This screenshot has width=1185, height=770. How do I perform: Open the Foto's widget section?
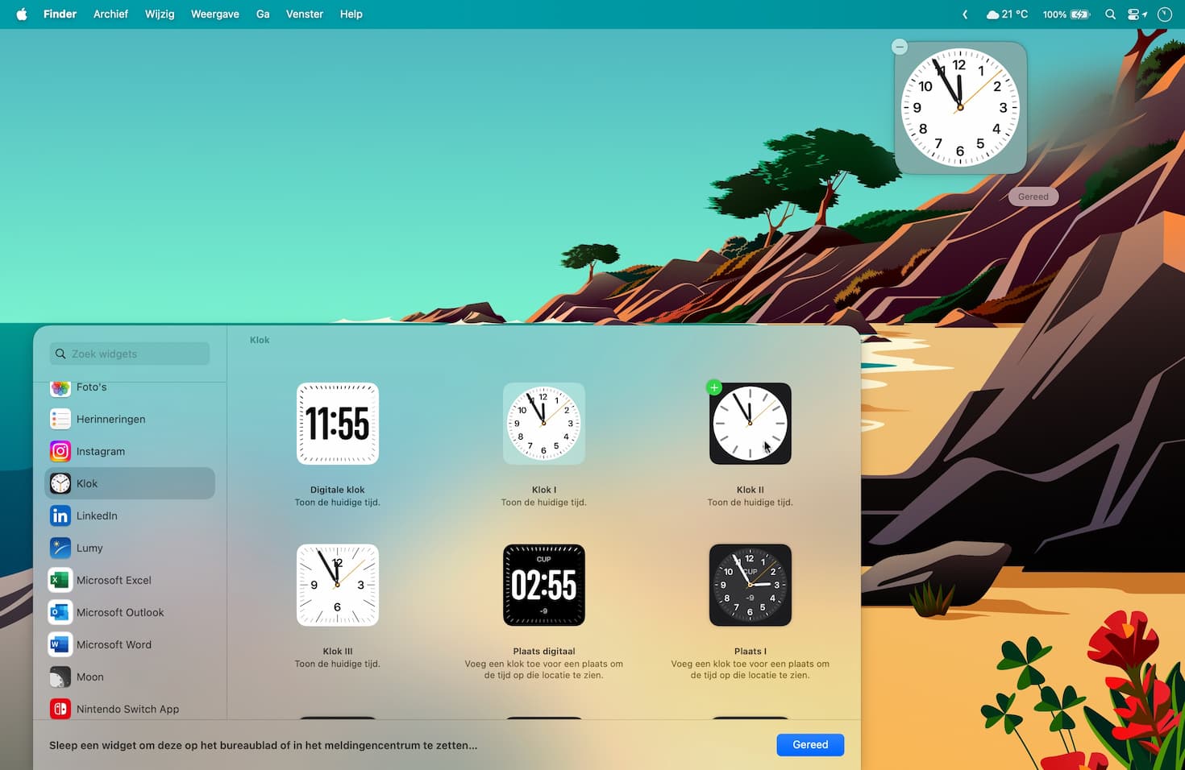(91, 387)
